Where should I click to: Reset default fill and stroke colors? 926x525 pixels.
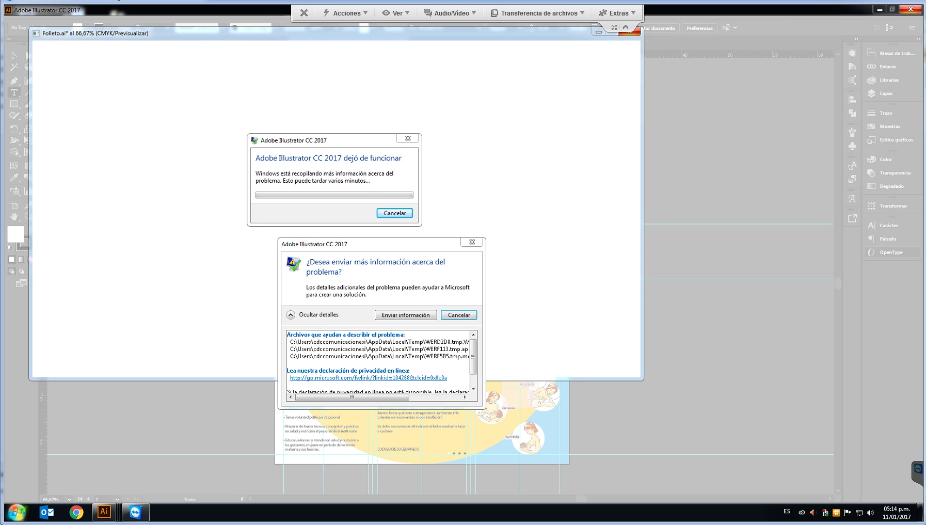(x=10, y=248)
